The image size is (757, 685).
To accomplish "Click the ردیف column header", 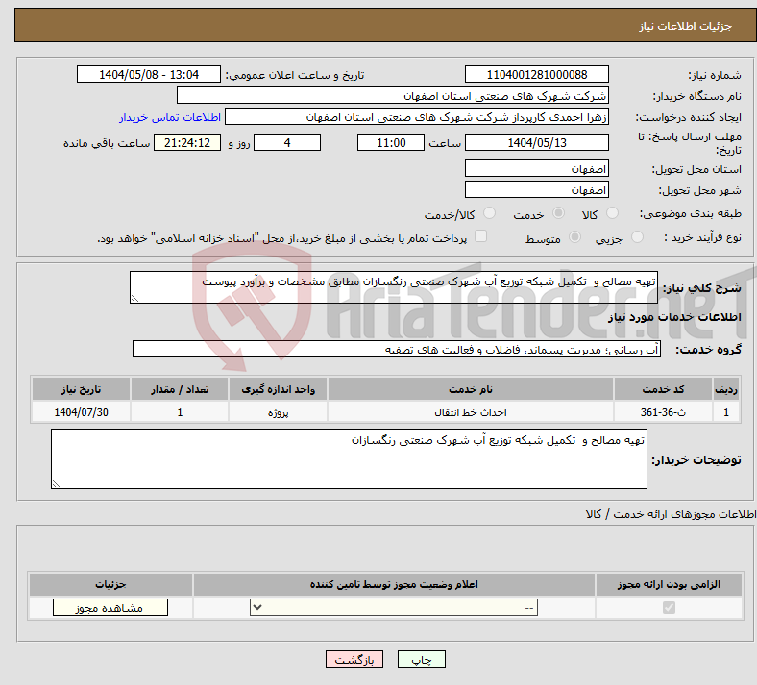I will (x=726, y=389).
